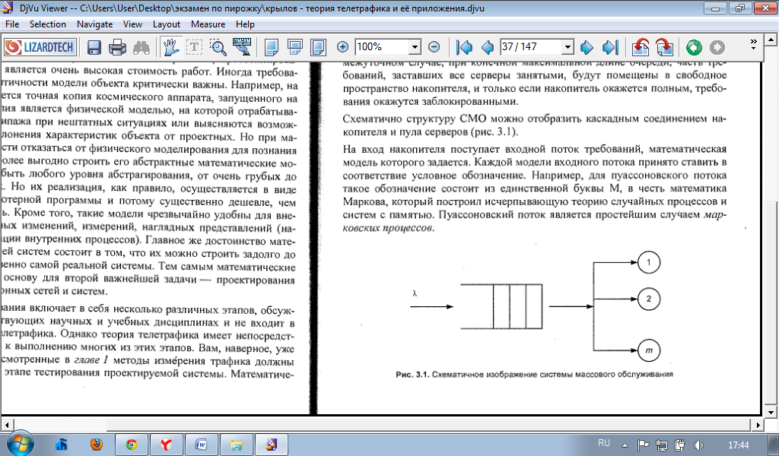The image size is (779, 456).
Task: Select the ruler measure tool
Action: (242, 46)
